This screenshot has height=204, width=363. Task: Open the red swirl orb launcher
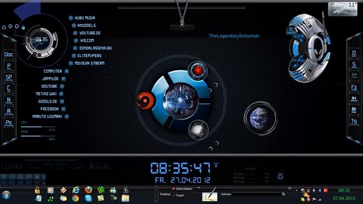click(x=145, y=101)
